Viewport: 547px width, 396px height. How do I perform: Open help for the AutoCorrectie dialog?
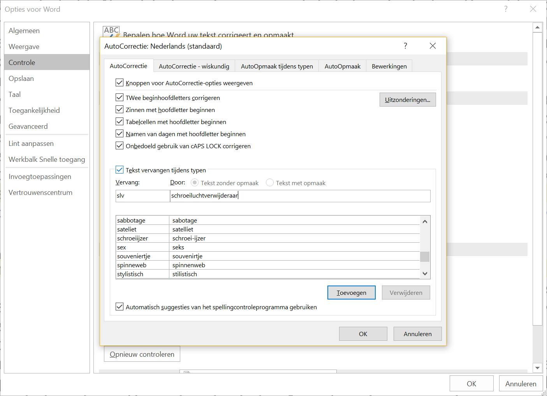pyautogui.click(x=405, y=46)
